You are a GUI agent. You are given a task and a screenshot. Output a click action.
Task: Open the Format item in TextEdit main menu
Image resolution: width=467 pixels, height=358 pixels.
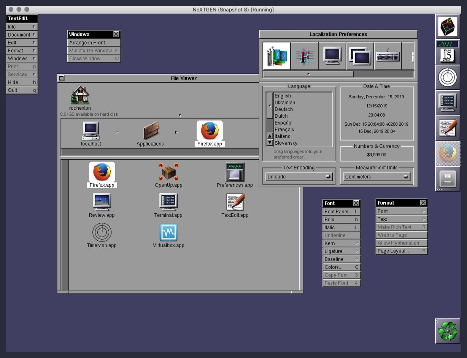click(x=22, y=51)
